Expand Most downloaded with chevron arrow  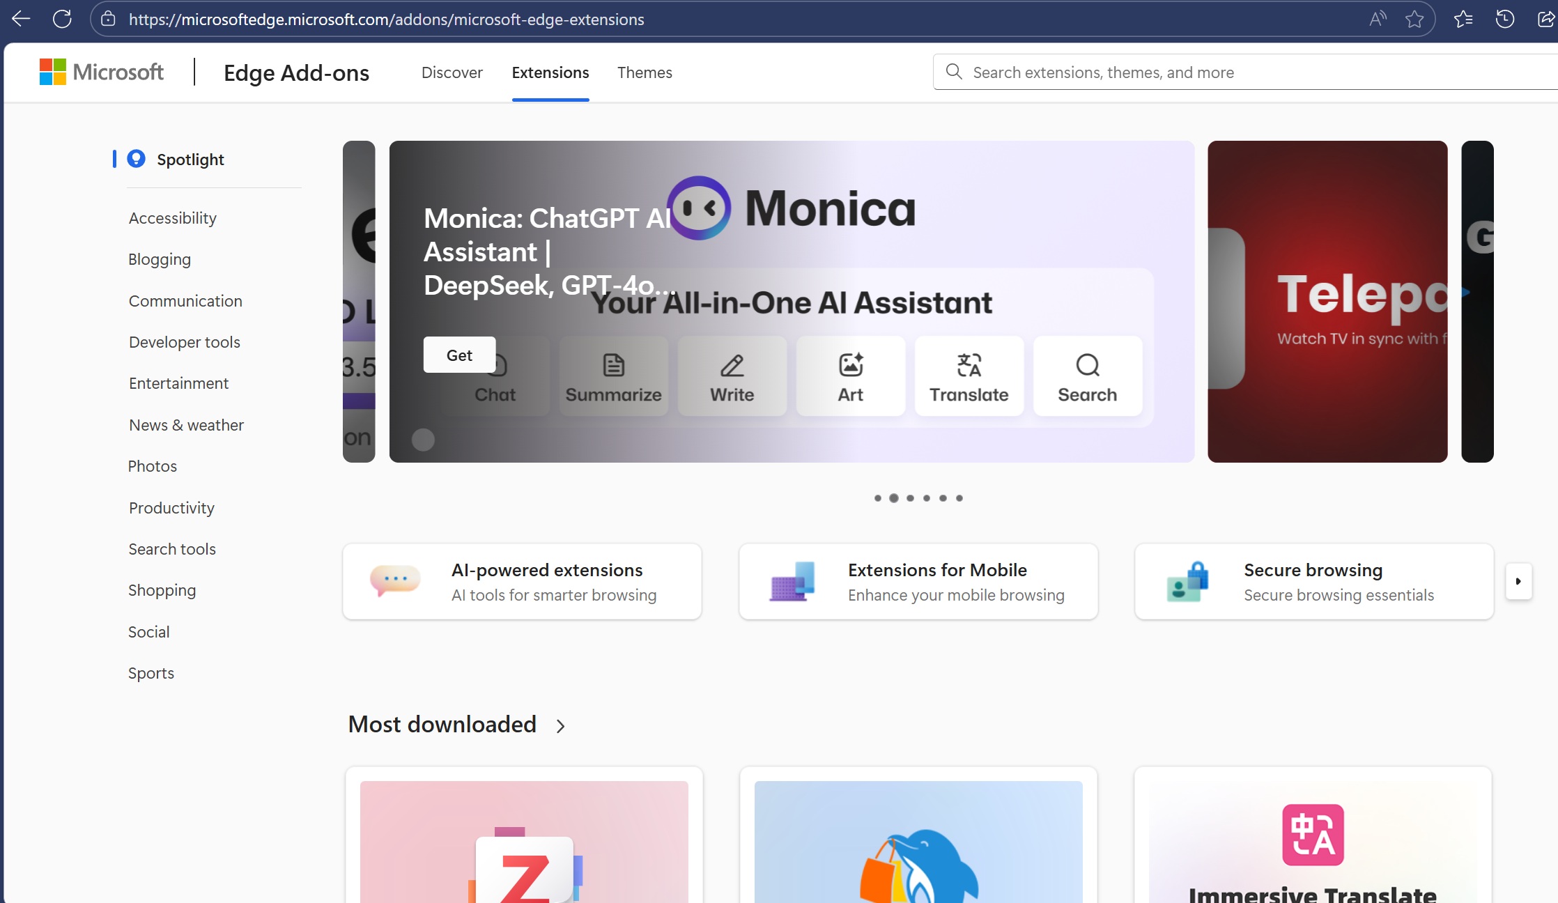tap(560, 726)
